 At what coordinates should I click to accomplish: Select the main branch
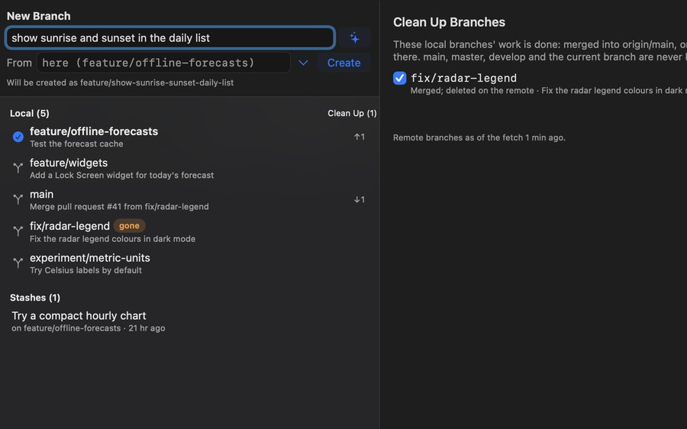click(189, 200)
